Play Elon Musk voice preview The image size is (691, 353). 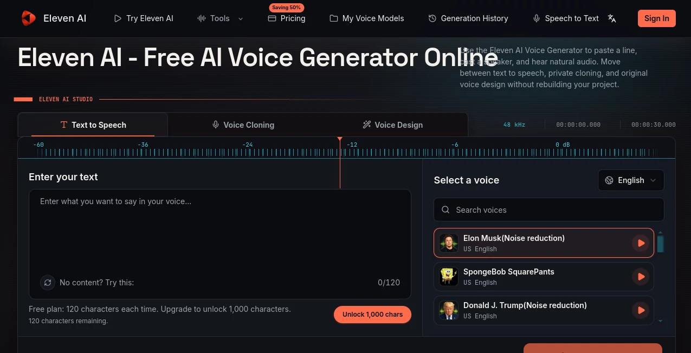(x=641, y=243)
